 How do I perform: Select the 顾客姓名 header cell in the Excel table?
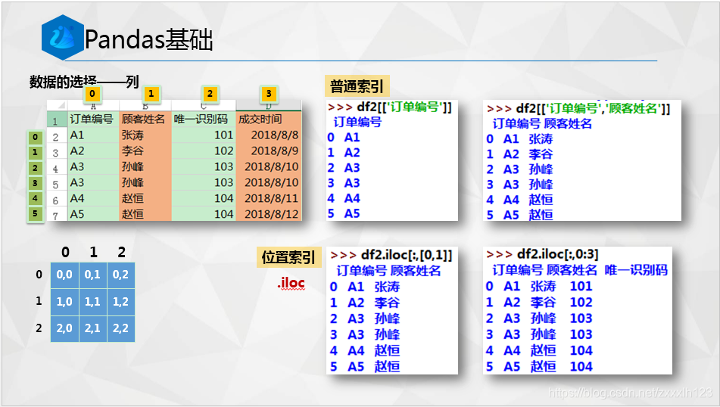pyautogui.click(x=145, y=120)
